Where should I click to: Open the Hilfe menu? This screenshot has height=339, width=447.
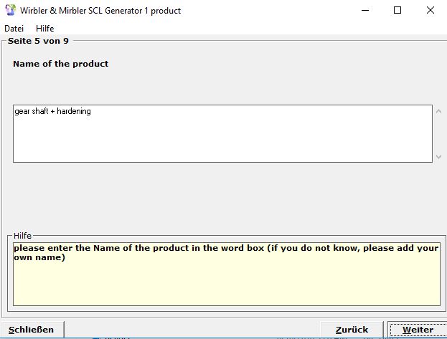44,29
